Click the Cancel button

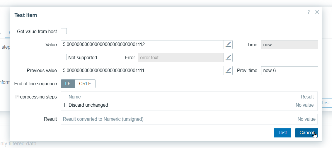click(306, 133)
